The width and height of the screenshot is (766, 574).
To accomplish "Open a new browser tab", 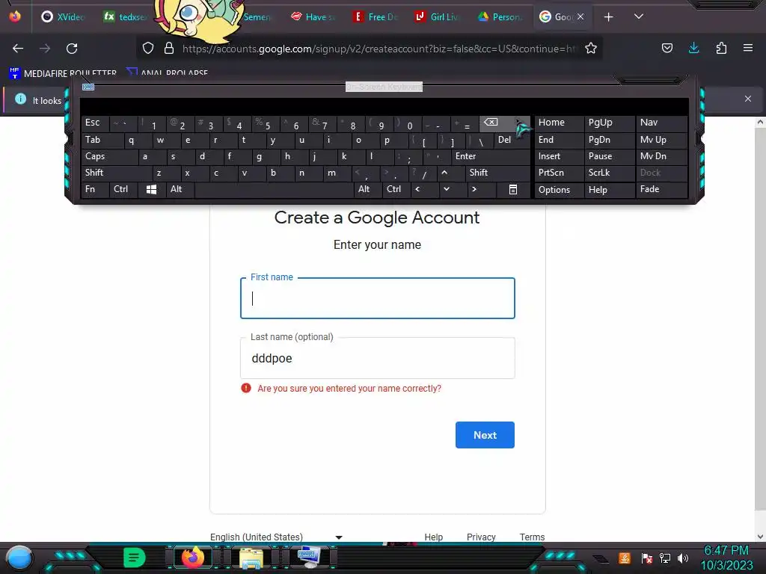I will point(608,17).
